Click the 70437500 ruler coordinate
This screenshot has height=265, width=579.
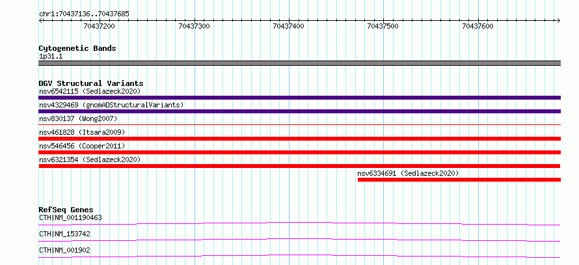(x=383, y=26)
